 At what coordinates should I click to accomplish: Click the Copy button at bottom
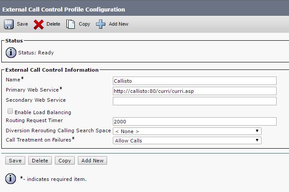(x=65, y=161)
